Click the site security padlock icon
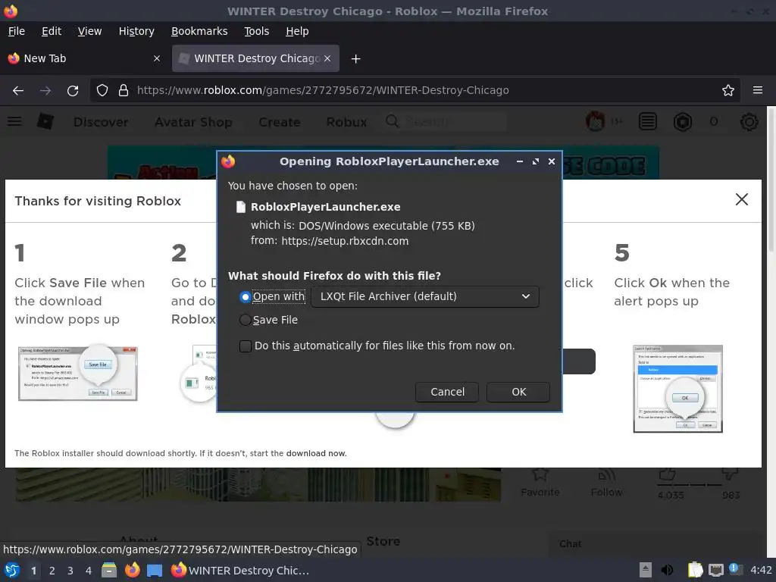776x582 pixels. tap(124, 91)
